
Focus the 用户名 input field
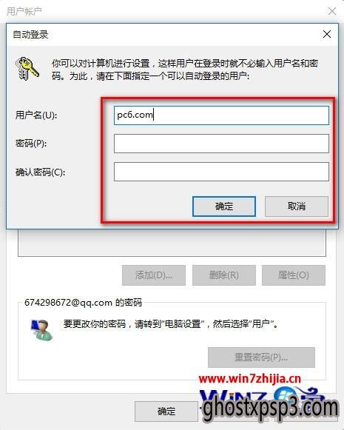click(221, 115)
